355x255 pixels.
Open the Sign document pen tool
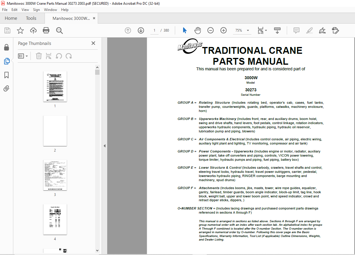click(322, 30)
